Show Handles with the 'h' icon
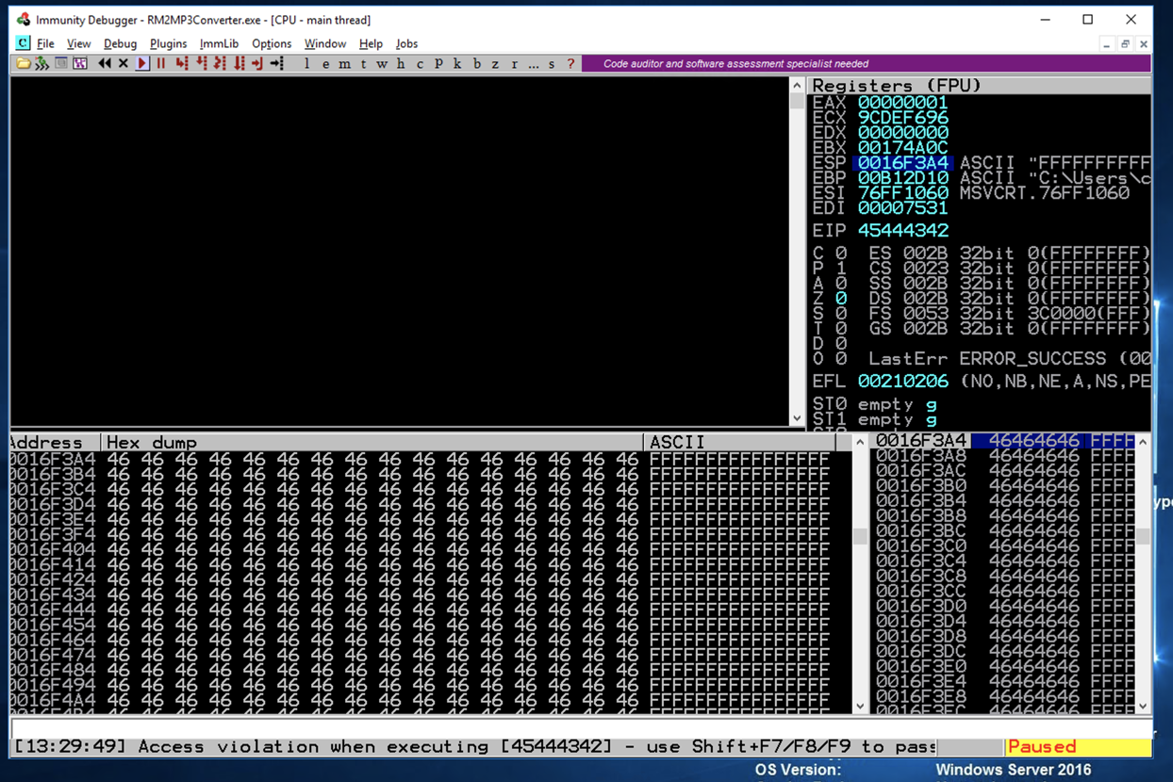The width and height of the screenshot is (1173, 782). pos(401,64)
